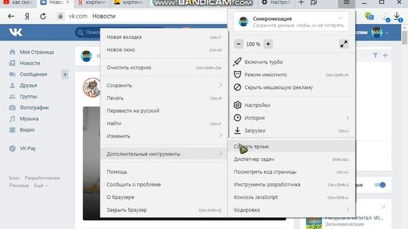Click the plus icon next to filter
Viewport: 408px width, 229px height.
[x=385, y=55]
